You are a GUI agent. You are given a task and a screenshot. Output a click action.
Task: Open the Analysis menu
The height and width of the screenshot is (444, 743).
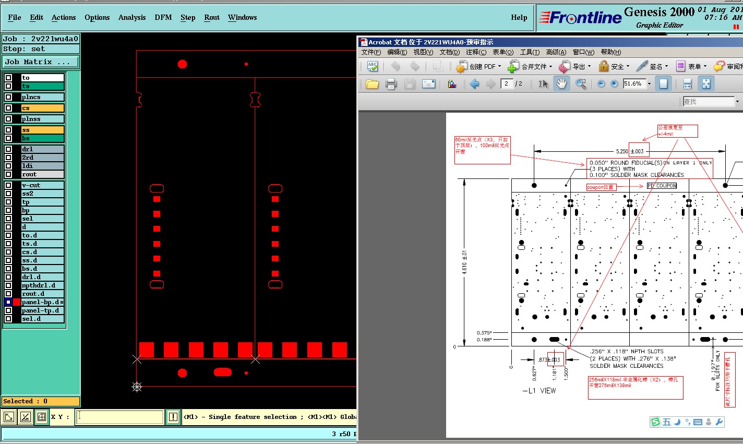tap(132, 17)
